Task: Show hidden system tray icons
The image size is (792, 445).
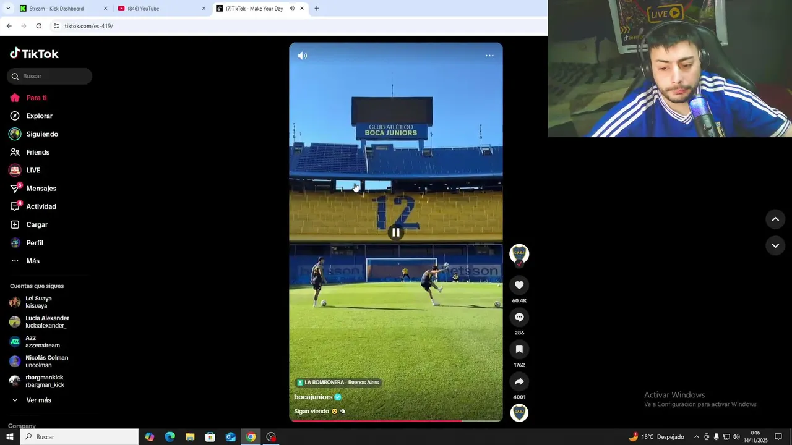Action: point(696,437)
